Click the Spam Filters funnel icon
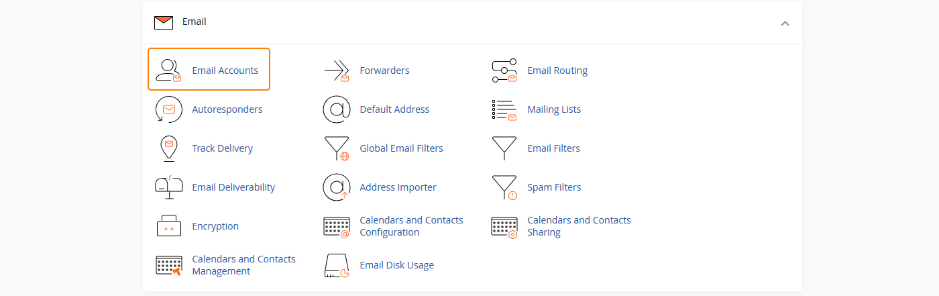 coord(504,187)
